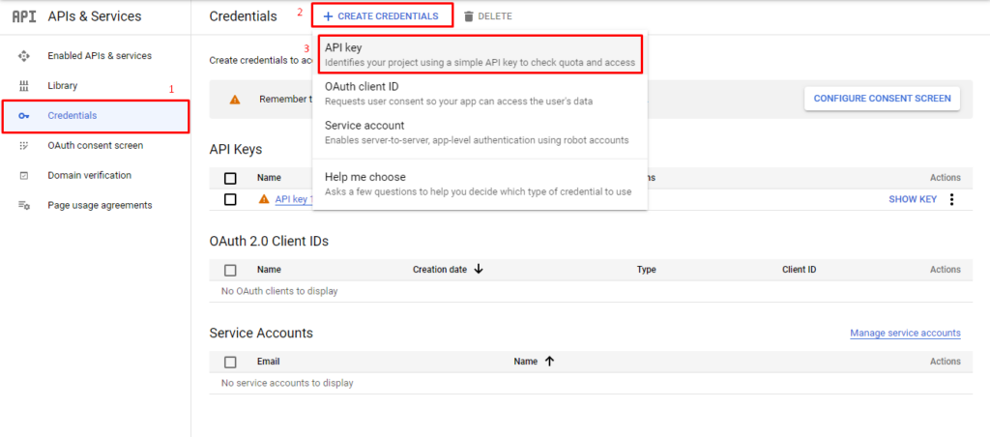Viewport: 990px width, 437px height.
Task: Tick the checkbox for the API key 1 row
Action: tap(230, 199)
